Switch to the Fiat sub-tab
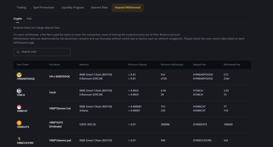Viewport: 273px width, 147px height. pyautogui.click(x=29, y=19)
